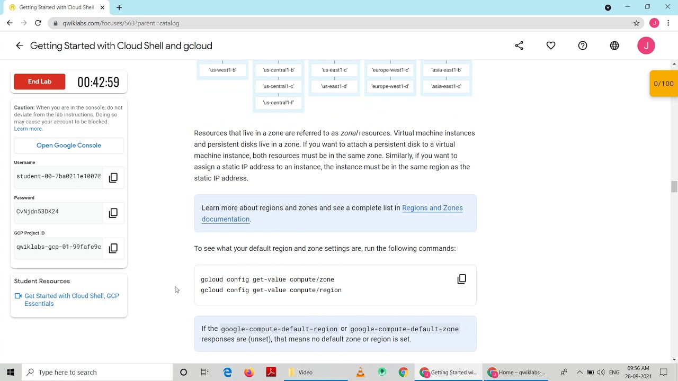The image size is (678, 381).
Task: Copy the gcloud config commands
Action: (462, 279)
